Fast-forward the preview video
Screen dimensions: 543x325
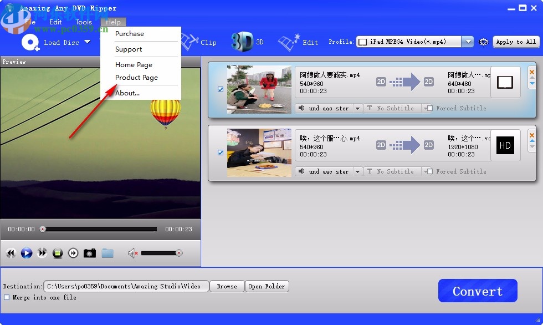click(42, 253)
